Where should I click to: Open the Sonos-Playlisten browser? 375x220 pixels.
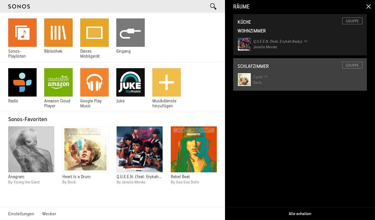pyautogui.click(x=22, y=33)
